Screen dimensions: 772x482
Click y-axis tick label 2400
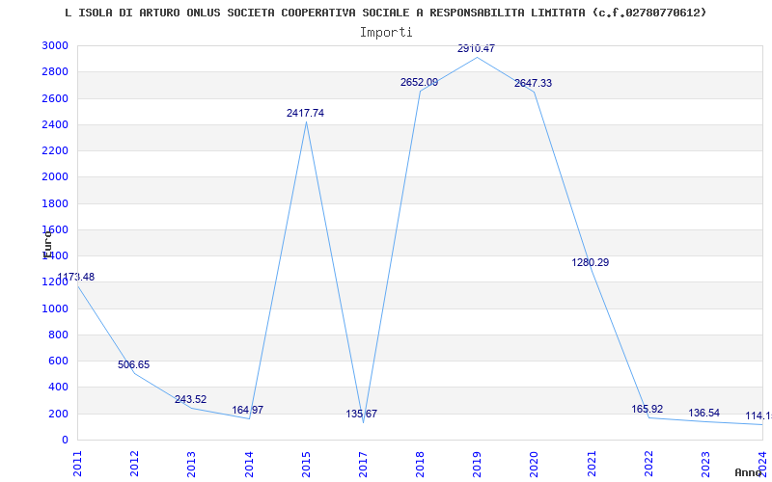[56, 124]
